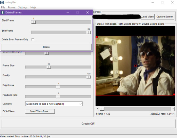Open the Frame menu
This screenshot has height=138, width=177.
pyautogui.click(x=11, y=8)
